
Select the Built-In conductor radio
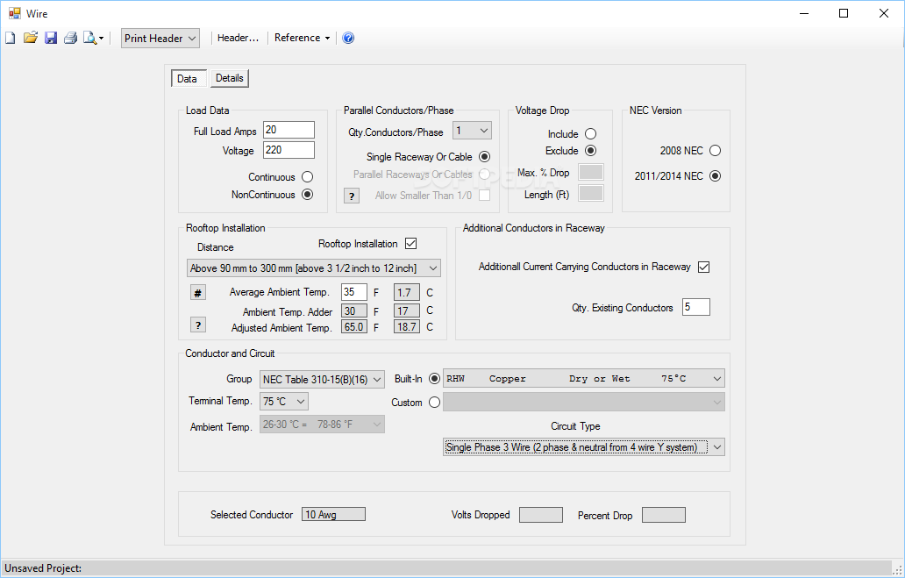pyautogui.click(x=435, y=379)
